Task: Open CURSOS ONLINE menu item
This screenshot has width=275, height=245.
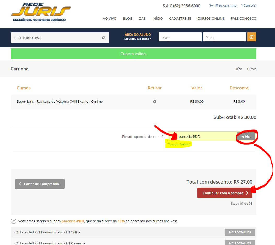Action: click(211, 19)
